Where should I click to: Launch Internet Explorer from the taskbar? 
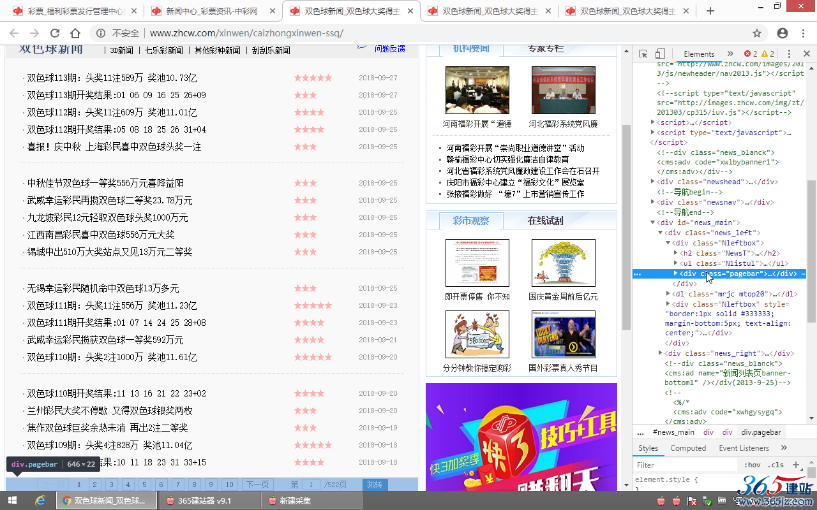(40, 500)
